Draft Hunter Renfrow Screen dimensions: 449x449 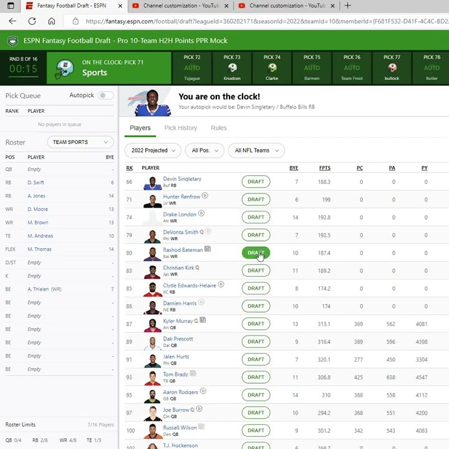tap(256, 200)
